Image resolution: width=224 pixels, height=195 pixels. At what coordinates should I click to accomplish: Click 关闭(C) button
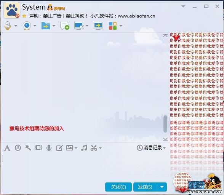(x=118, y=187)
